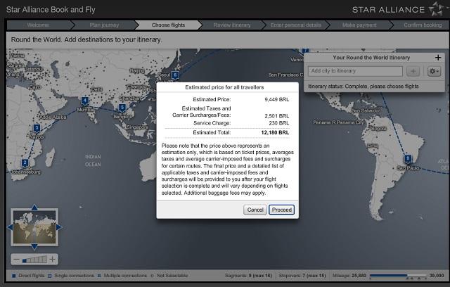This screenshot has width=450, height=287.
Task: Select map pin 4 at Mumbai
Action: click(84, 101)
